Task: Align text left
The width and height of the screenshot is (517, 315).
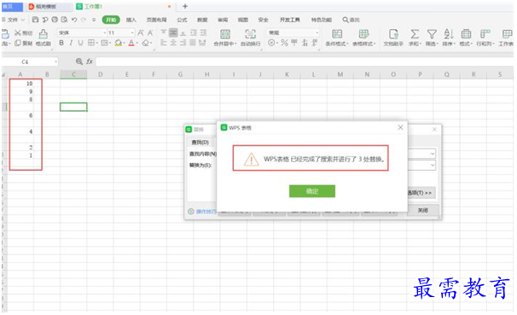Action: [164, 43]
